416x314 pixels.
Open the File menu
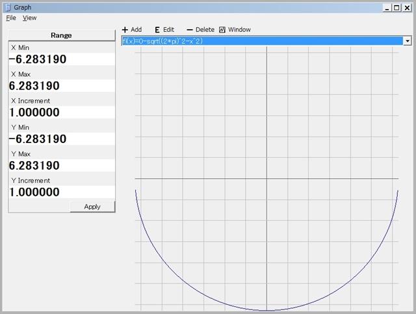point(11,18)
